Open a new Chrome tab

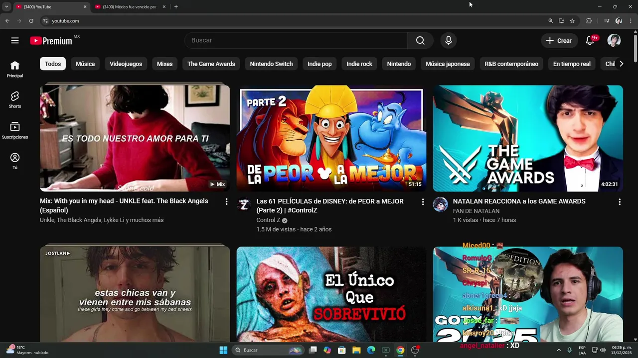click(176, 6)
